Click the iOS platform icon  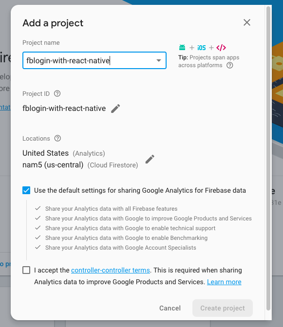tap(201, 48)
